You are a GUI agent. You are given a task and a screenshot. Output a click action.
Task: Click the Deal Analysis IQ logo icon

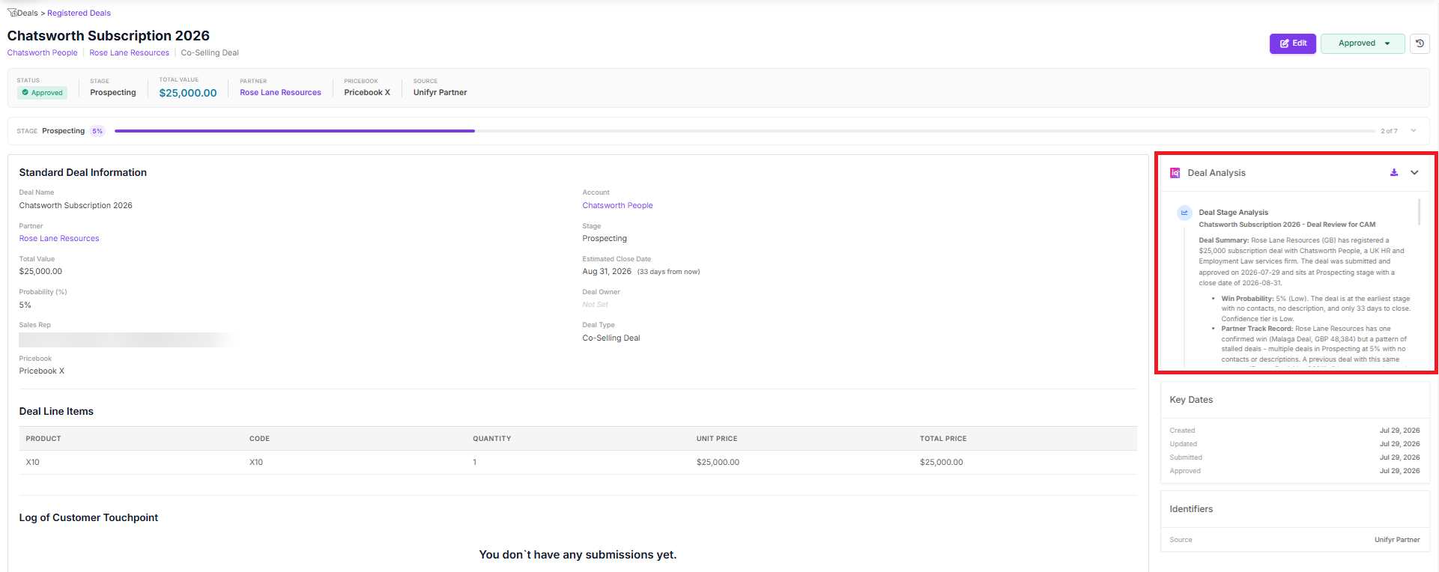pos(1175,173)
